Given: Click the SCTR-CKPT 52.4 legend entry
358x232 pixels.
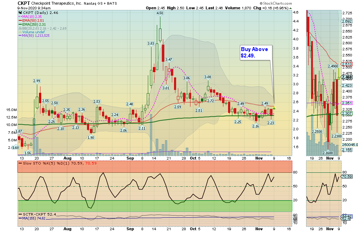Looking at the screenshot, I should [38, 214].
